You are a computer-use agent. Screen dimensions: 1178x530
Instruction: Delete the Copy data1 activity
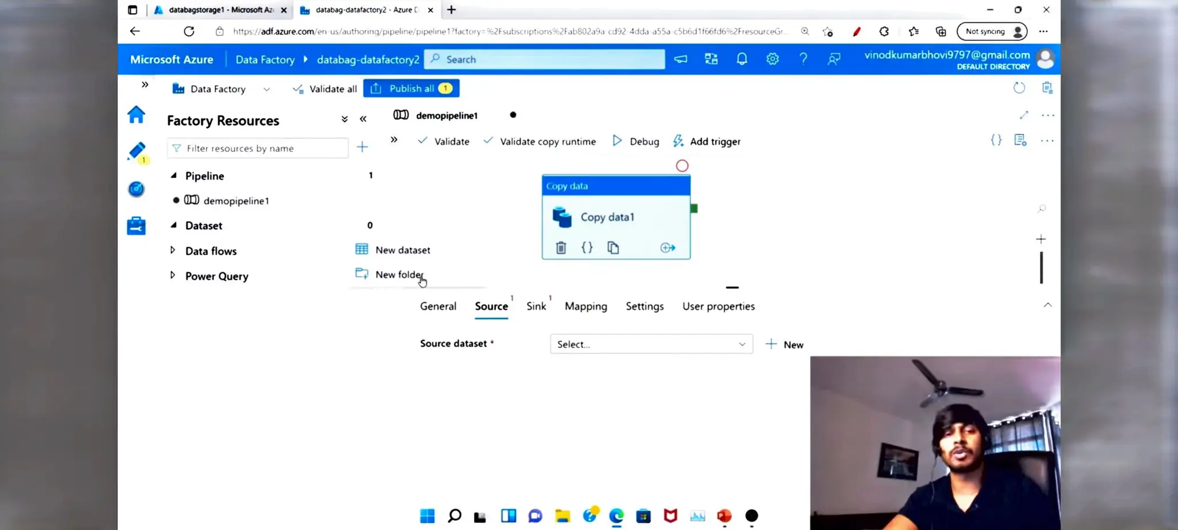click(561, 248)
